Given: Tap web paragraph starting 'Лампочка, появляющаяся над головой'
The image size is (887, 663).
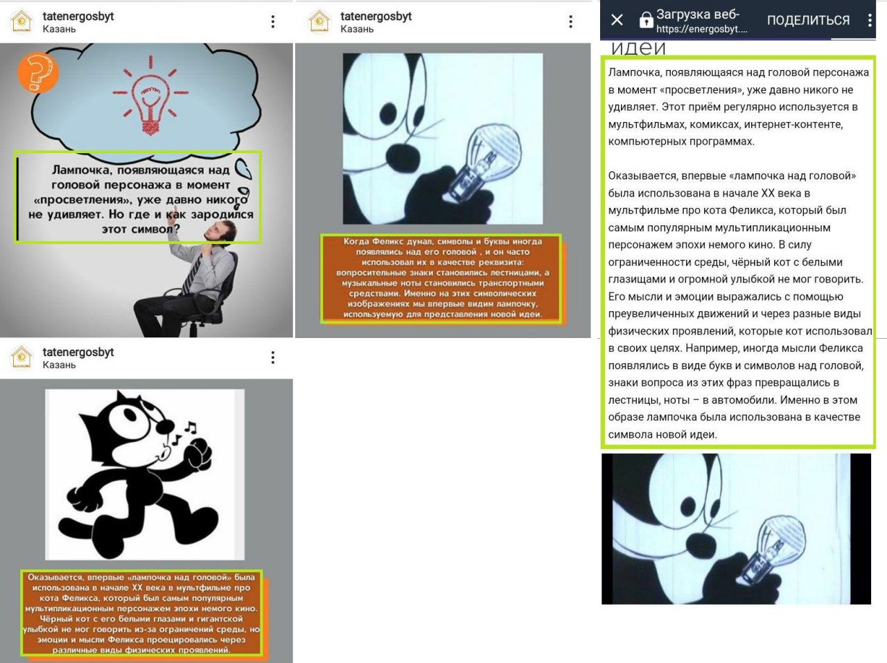Looking at the screenshot, I should pos(738,107).
